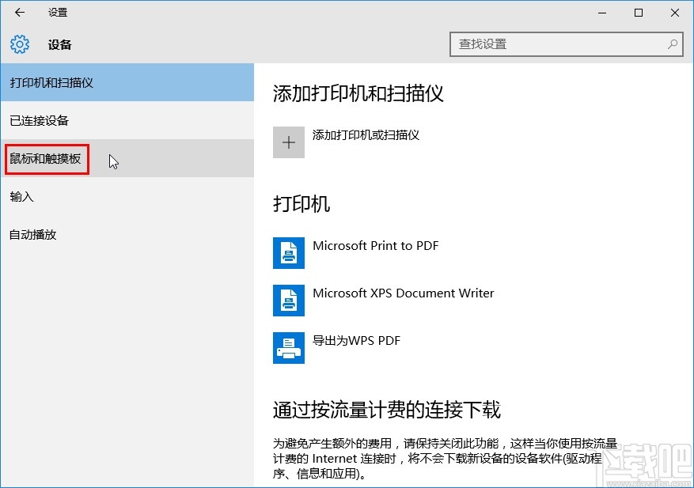Close the Settings window
This screenshot has width=694, height=488.
pos(673,13)
